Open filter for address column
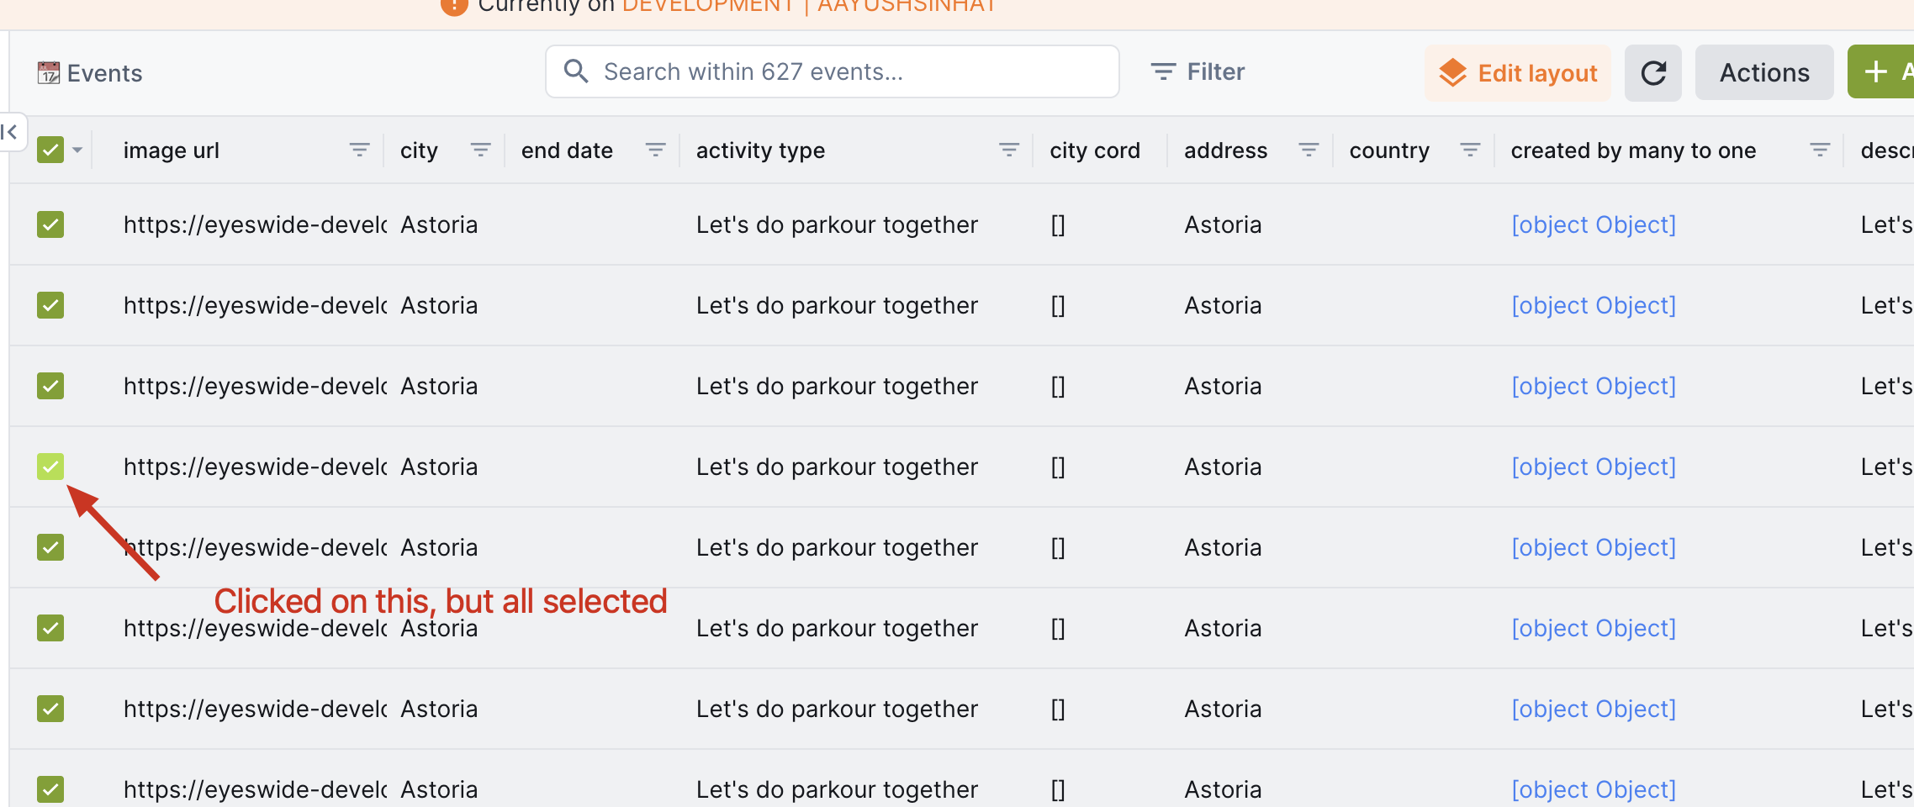This screenshot has height=807, width=1914. pos(1309,150)
